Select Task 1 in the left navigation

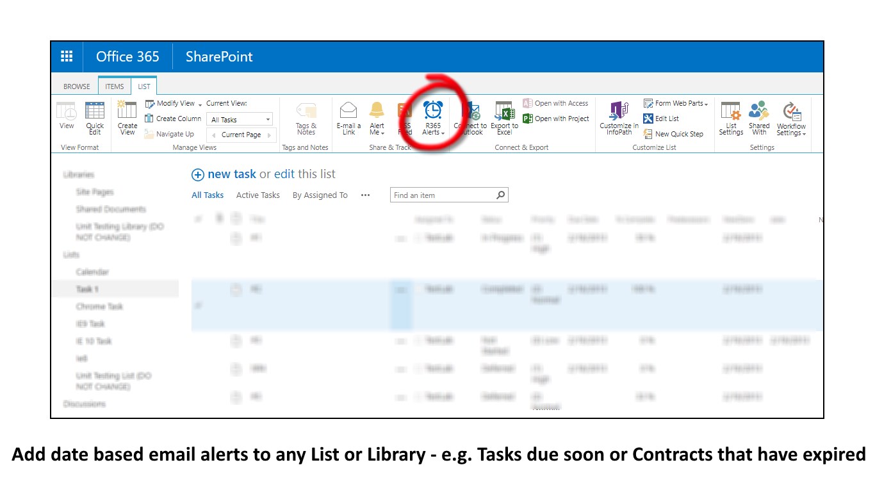tap(87, 290)
